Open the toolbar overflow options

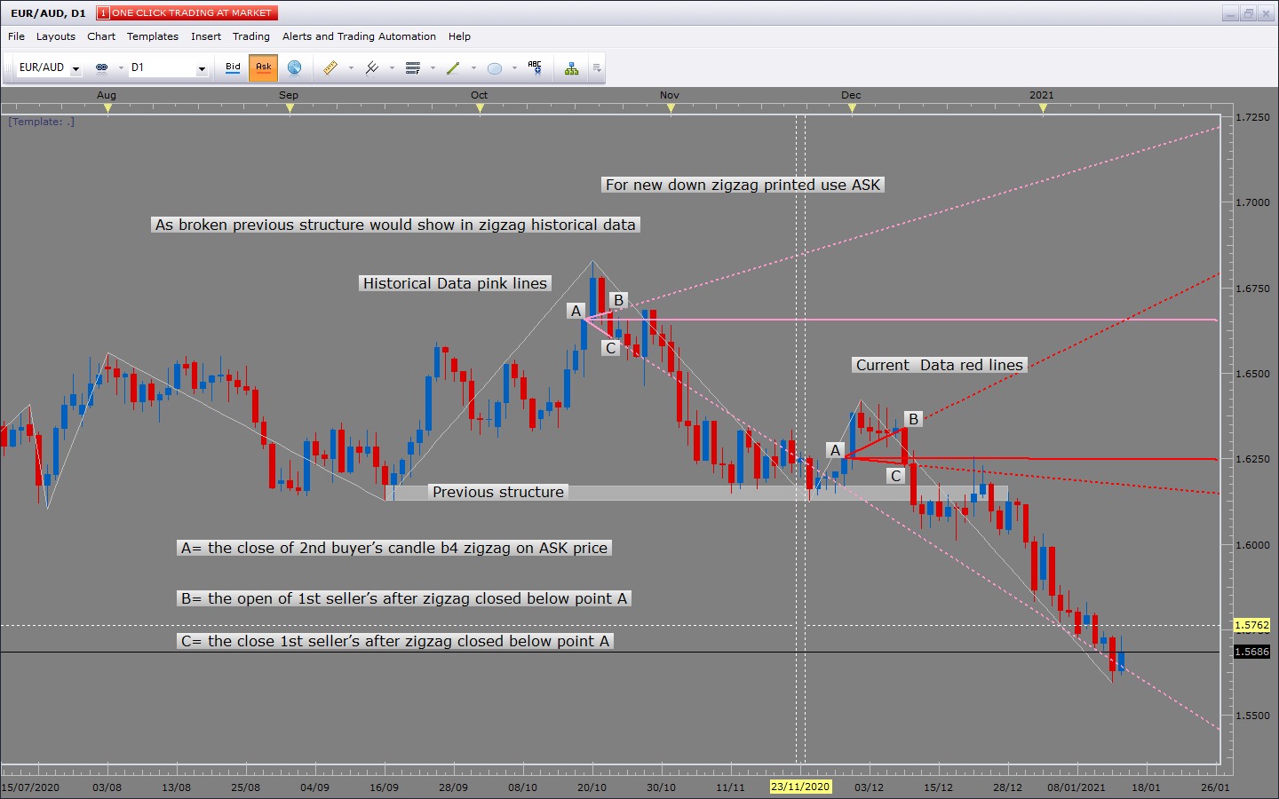(597, 67)
